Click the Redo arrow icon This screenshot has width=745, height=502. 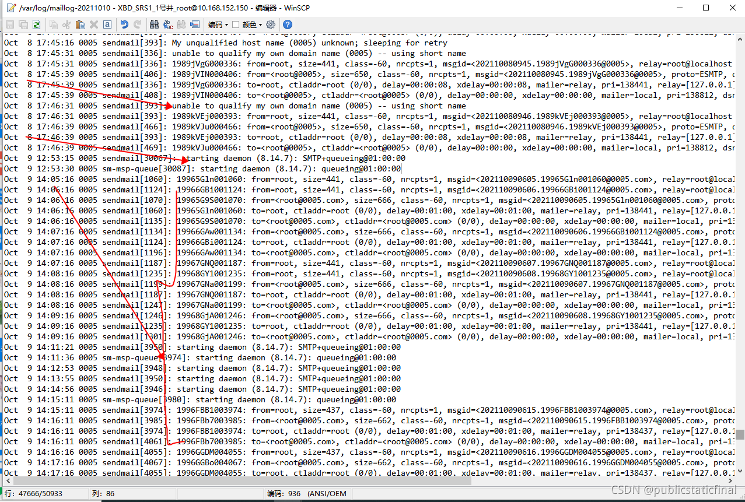pos(138,24)
